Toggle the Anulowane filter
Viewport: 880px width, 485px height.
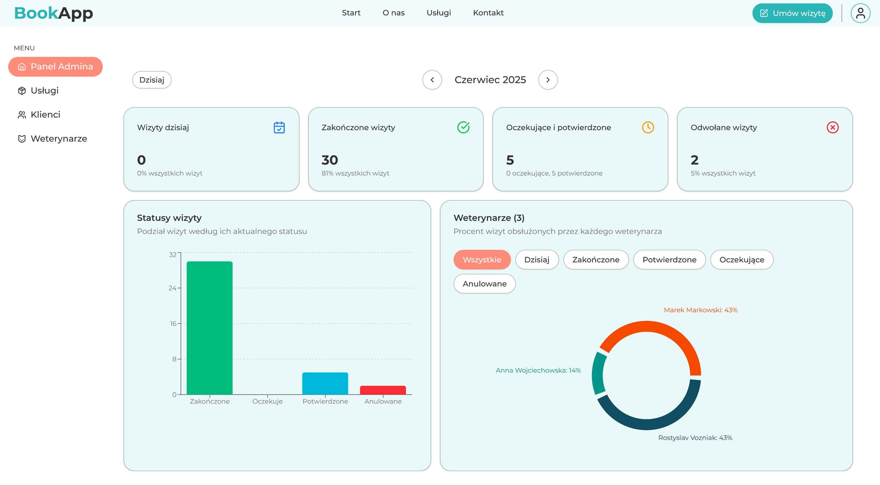point(484,284)
